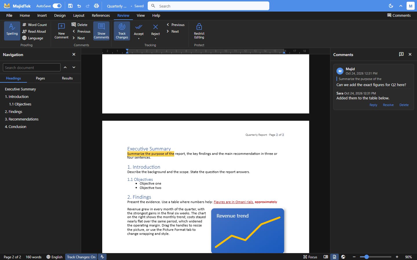This screenshot has width=417, height=260.
Task: Delete comment via thread link
Action: 404,105
